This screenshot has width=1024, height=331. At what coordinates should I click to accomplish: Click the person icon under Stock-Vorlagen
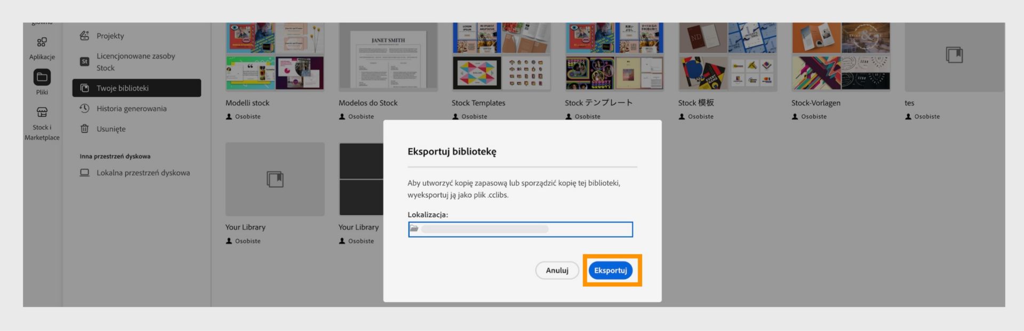pyautogui.click(x=795, y=116)
